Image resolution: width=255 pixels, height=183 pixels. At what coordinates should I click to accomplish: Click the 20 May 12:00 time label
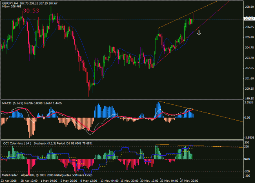149,181
